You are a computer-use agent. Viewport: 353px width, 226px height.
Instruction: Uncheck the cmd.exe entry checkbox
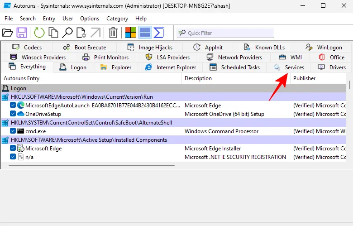(13, 131)
